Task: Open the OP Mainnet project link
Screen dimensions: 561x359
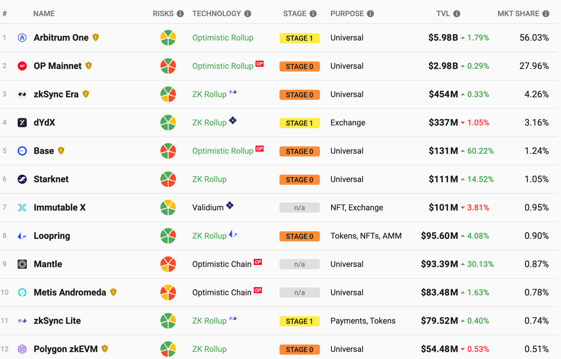Action: tap(58, 66)
